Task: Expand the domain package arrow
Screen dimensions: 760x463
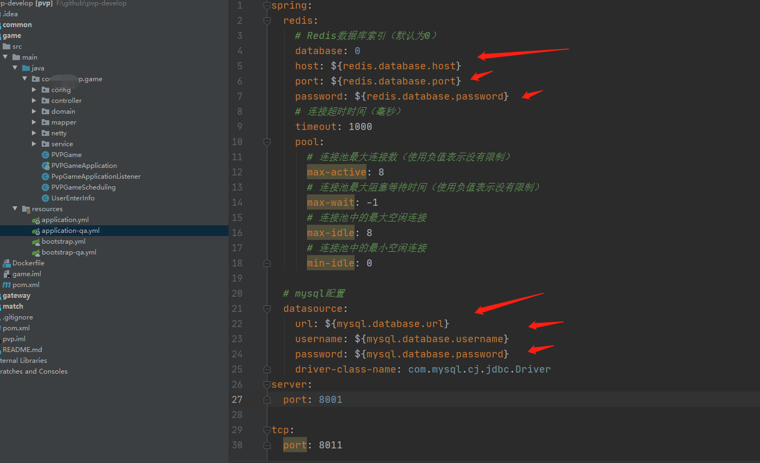Action: (34, 112)
